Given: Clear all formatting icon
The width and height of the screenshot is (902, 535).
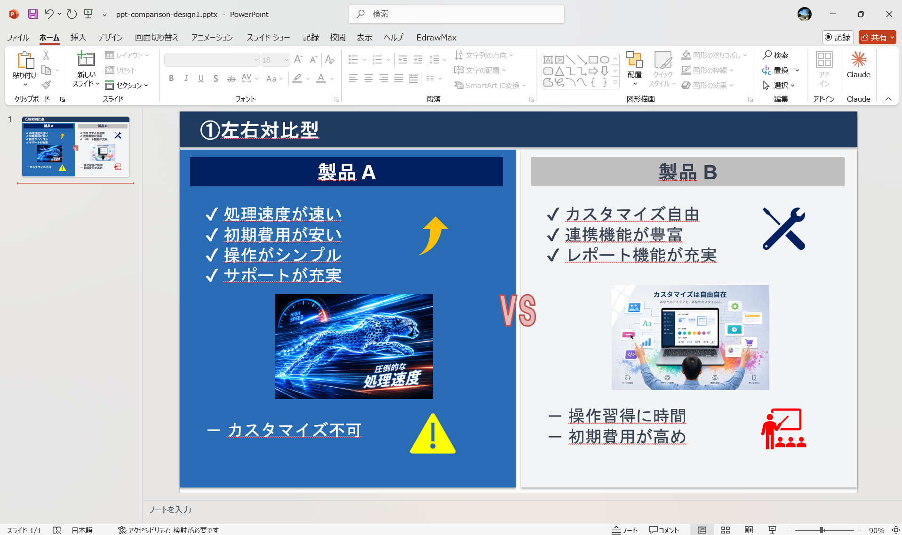Looking at the screenshot, I should (329, 60).
